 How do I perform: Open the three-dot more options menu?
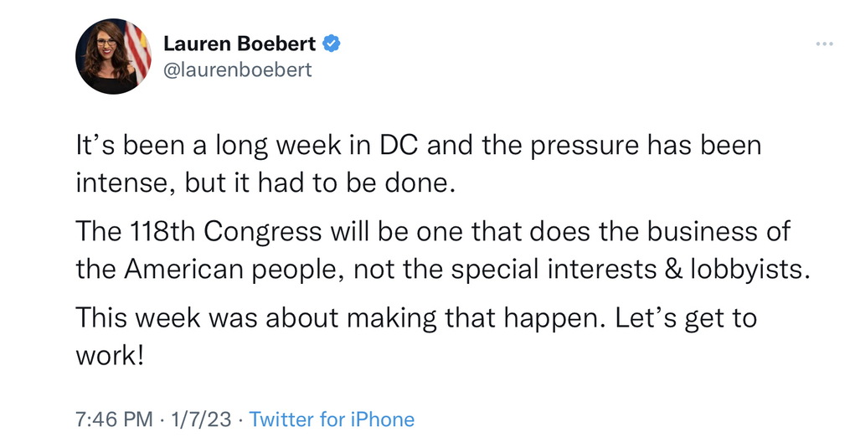click(824, 44)
